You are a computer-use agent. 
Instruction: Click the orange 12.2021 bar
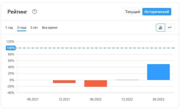(64, 81)
